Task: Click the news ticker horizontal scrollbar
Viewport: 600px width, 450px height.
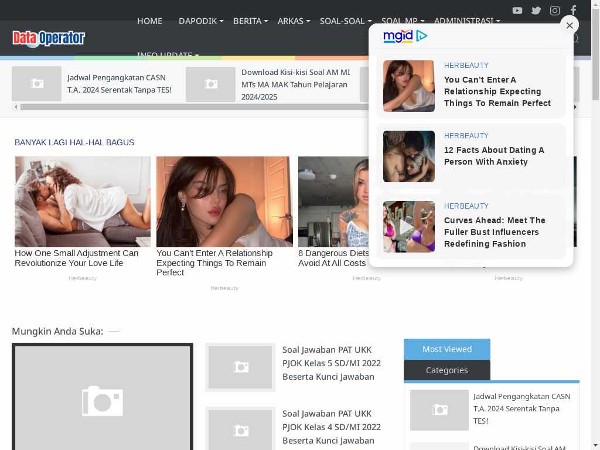Action: (x=193, y=107)
